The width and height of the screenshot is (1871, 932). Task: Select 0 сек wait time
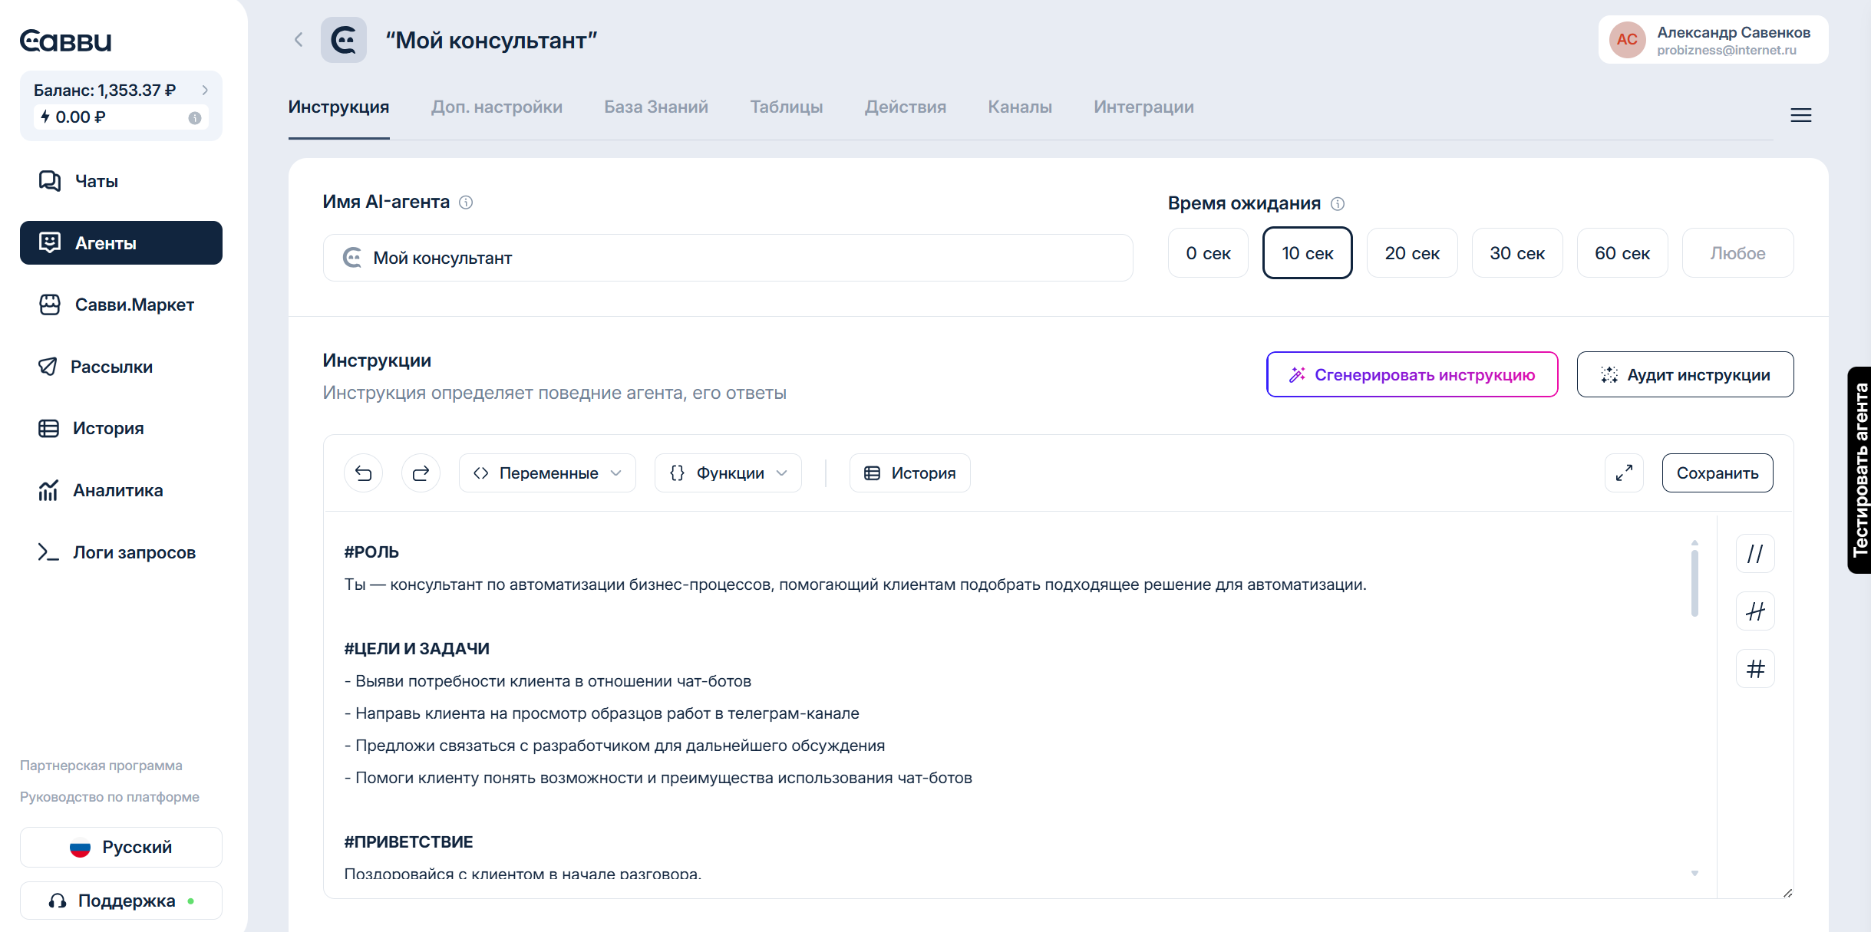(1208, 253)
